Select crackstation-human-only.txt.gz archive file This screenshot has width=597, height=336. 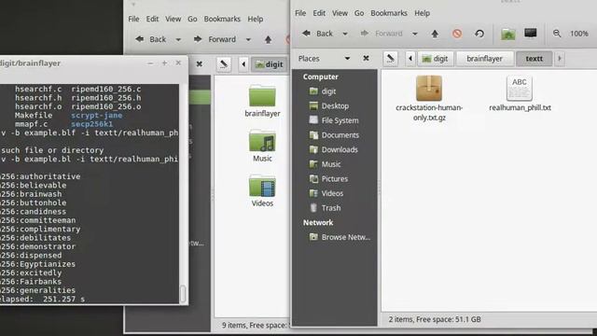pos(429,98)
